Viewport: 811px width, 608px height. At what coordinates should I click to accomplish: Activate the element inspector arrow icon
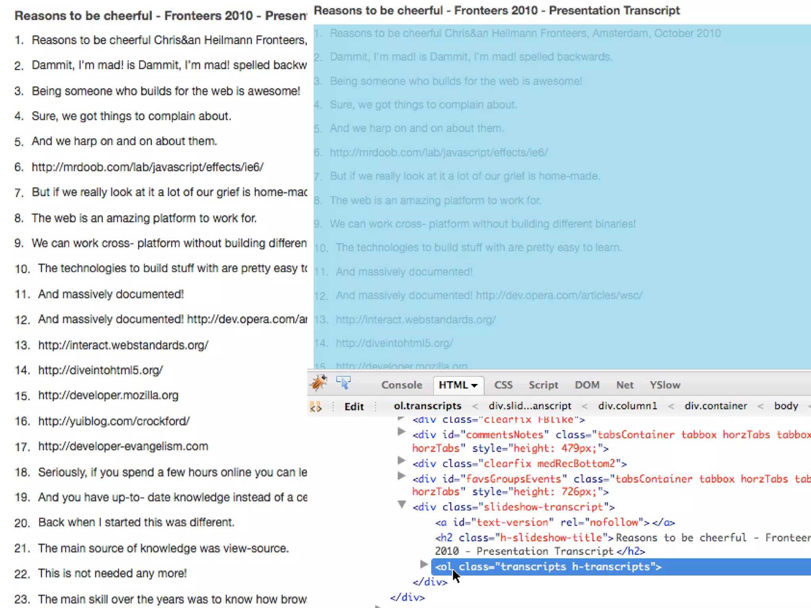coord(343,383)
